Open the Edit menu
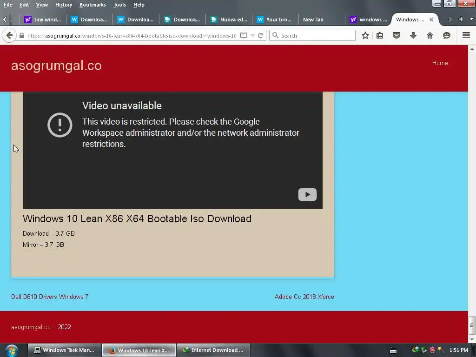476x357 pixels. click(x=24, y=5)
